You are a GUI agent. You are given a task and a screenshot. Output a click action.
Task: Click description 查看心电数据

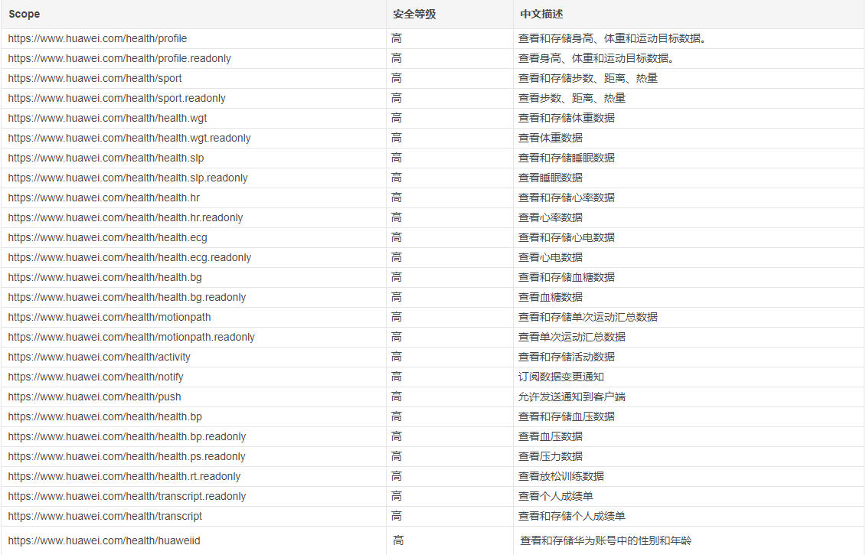[550, 257]
